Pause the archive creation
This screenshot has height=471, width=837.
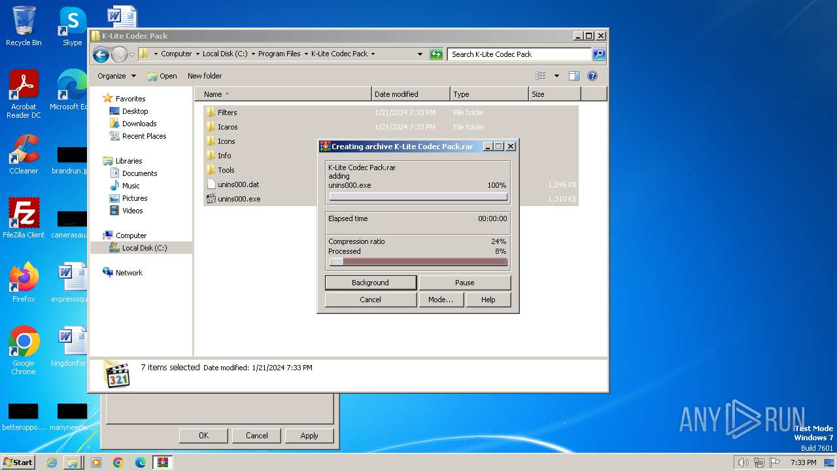tap(464, 283)
